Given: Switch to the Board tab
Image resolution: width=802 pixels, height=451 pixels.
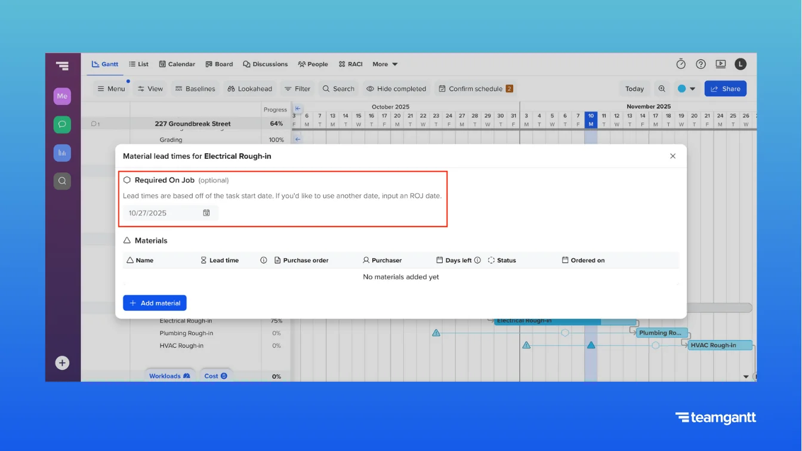Looking at the screenshot, I should tap(219, 64).
